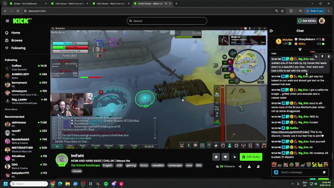Image resolution: width=334 pixels, height=188 pixels.
Task: Focus the Send a message box
Action: [300, 172]
